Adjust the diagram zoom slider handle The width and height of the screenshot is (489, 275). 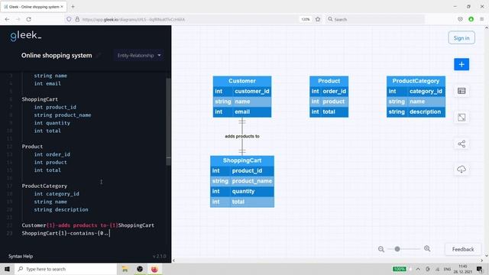(397, 249)
